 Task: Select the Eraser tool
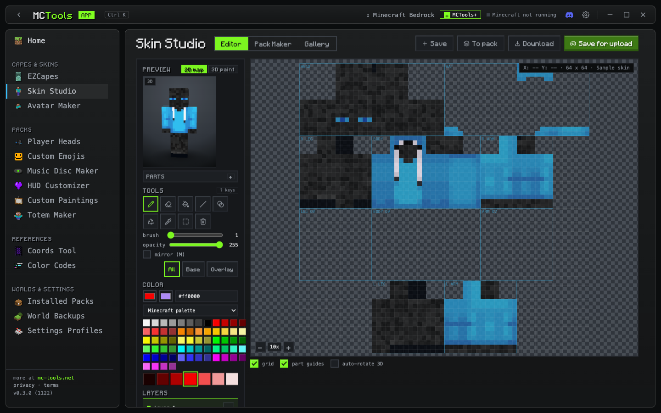pyautogui.click(x=168, y=204)
